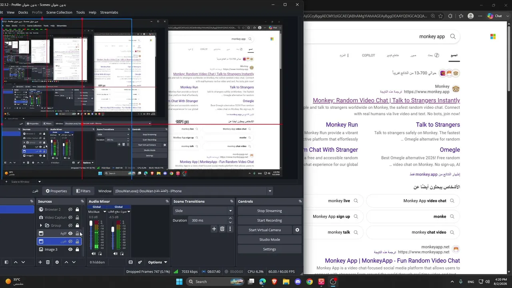
Task: Open Monkey Random Video Chat link
Action: point(386,100)
